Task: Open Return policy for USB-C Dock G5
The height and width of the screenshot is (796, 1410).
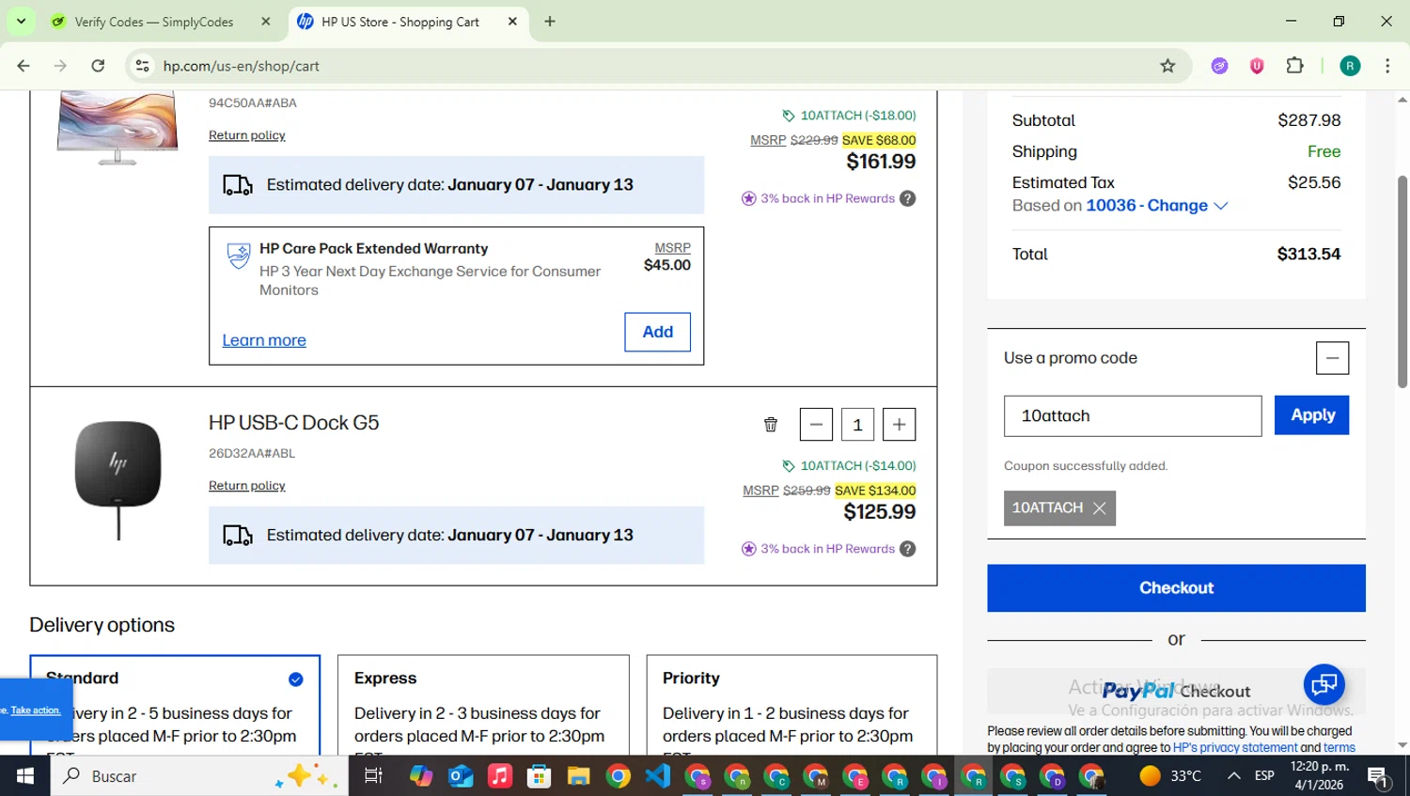Action: (247, 486)
